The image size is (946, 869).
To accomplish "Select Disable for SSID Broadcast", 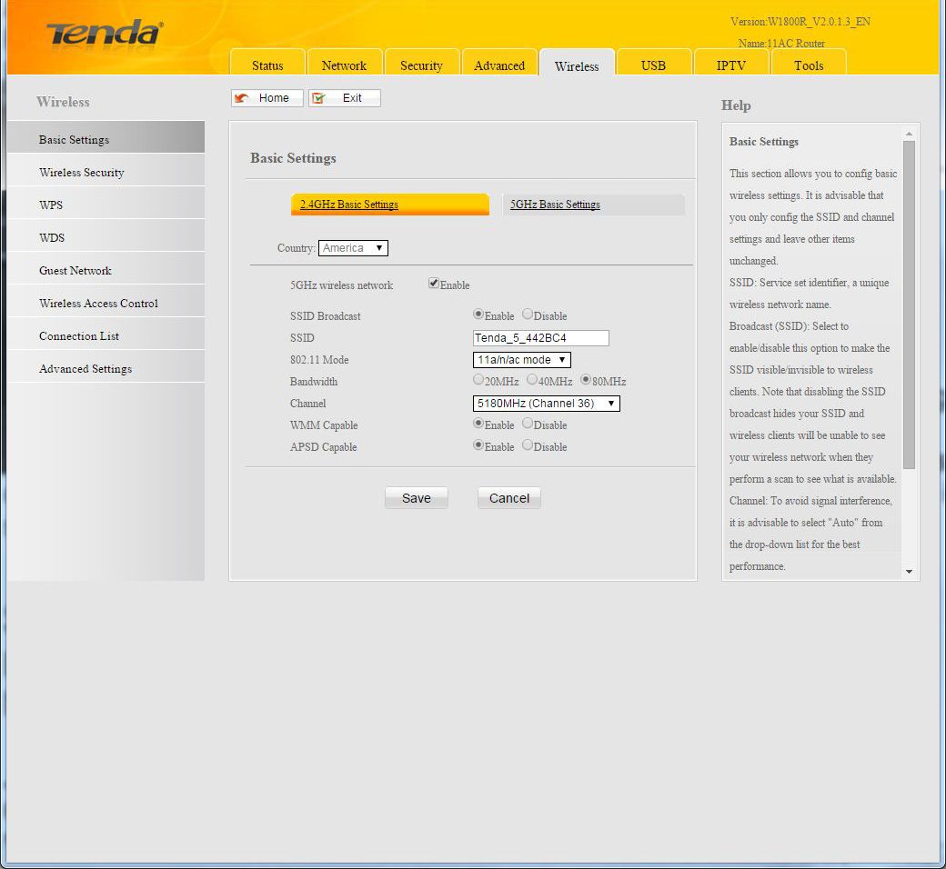I will pos(528,315).
